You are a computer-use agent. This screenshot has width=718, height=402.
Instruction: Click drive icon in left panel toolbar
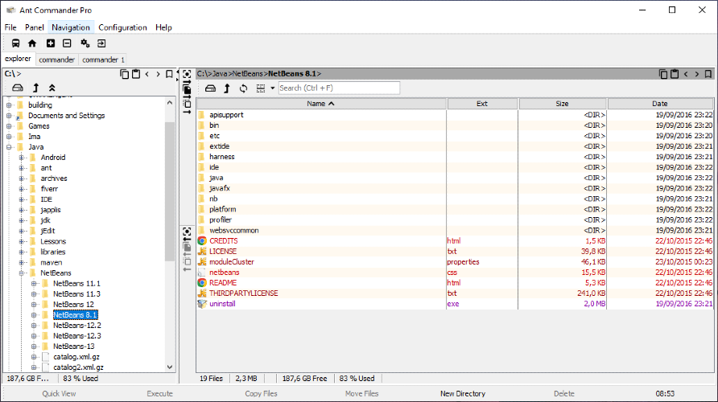coord(18,88)
